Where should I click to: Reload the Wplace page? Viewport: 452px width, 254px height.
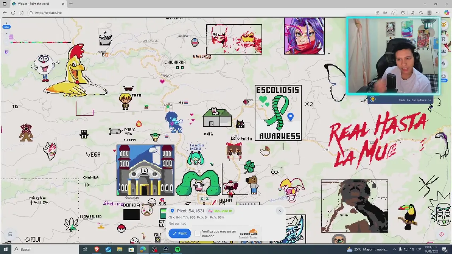(x=13, y=13)
